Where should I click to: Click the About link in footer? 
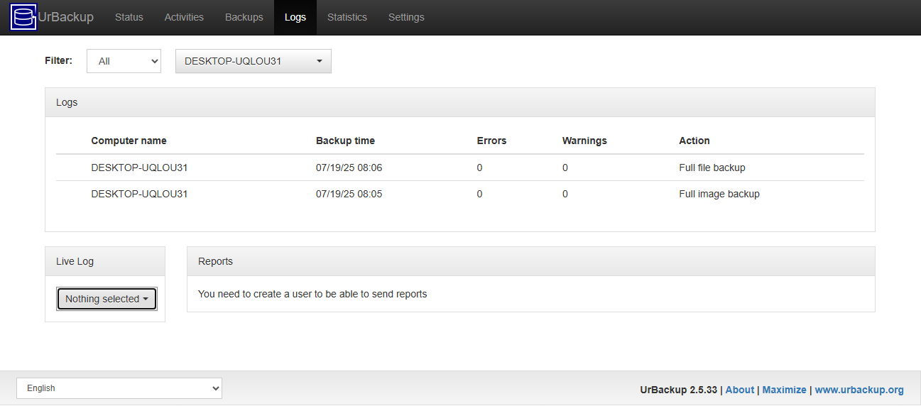tap(740, 390)
